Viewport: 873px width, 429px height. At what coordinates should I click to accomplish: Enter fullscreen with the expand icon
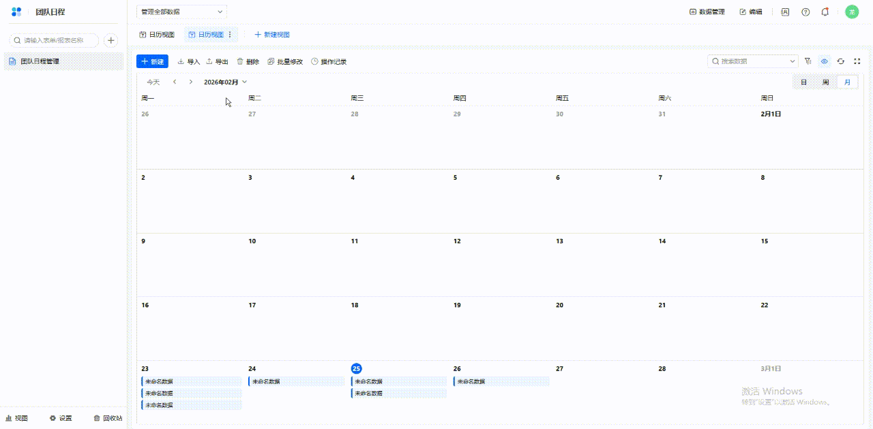[x=857, y=61]
